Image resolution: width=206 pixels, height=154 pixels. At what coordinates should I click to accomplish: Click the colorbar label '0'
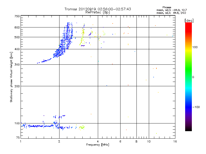pyautogui.click(x=193, y=77)
